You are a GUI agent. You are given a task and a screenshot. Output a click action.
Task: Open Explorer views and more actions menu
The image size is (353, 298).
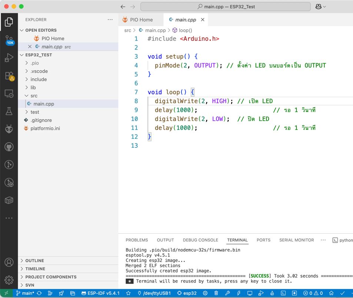point(110,20)
